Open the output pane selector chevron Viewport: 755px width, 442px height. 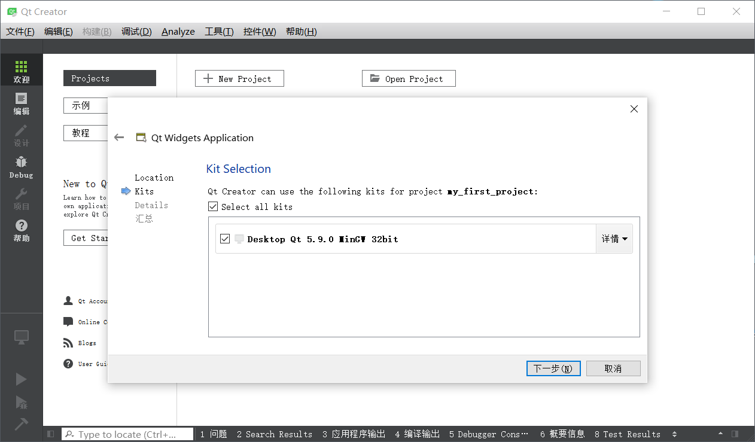tap(674, 434)
